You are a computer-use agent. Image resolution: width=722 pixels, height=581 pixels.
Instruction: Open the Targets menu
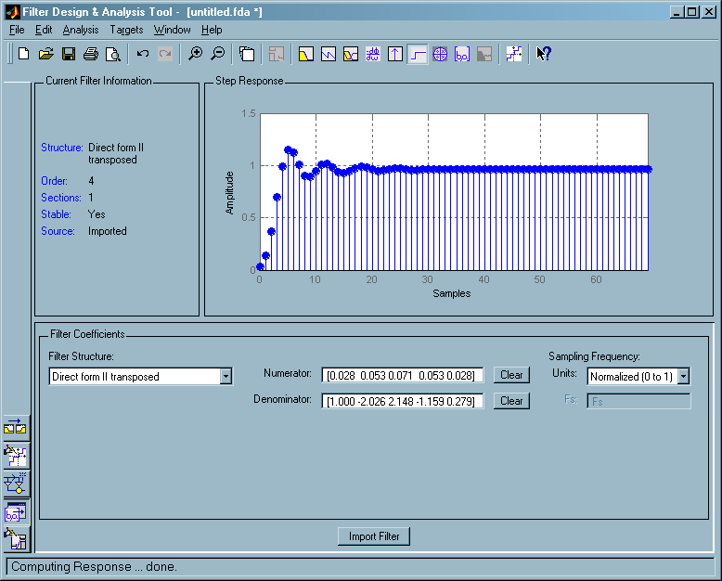tap(126, 30)
